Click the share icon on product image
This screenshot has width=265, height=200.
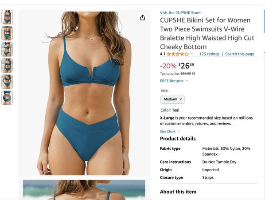tap(143, 17)
